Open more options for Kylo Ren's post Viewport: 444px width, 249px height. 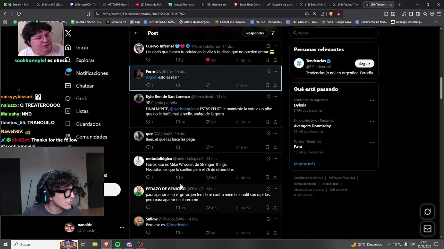[x=275, y=97]
